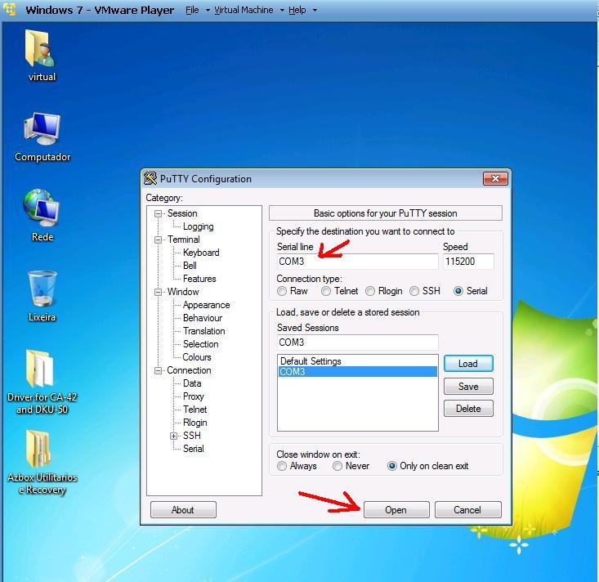Image resolution: width=599 pixels, height=582 pixels.
Task: Select Rlogin category in tree
Action: pos(194,423)
